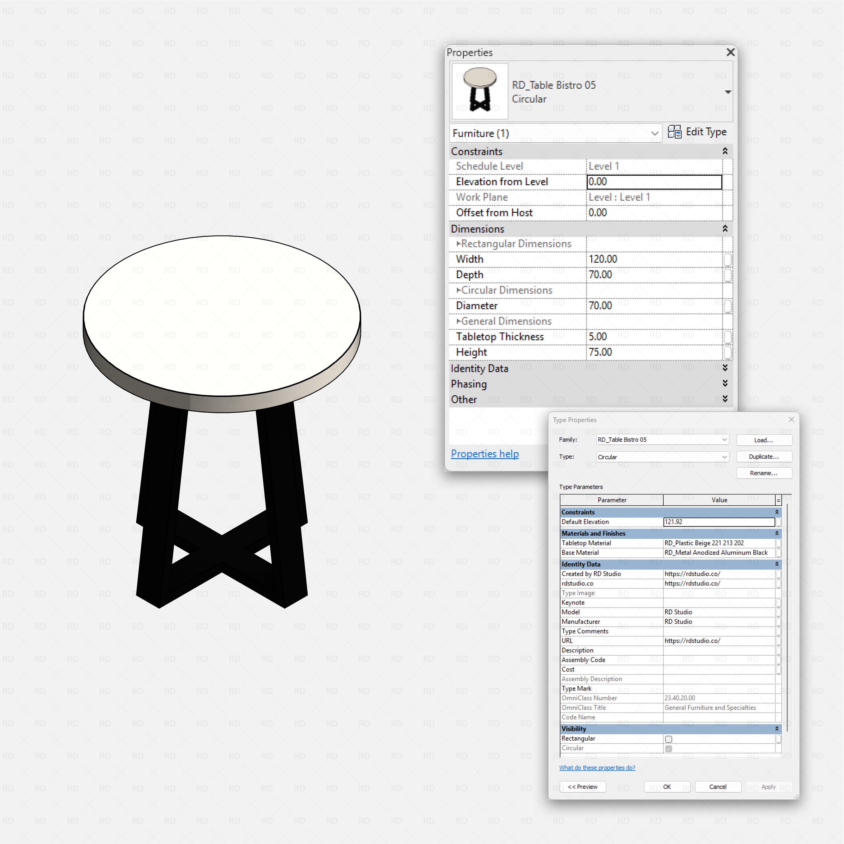Expand the Other section
This screenshot has width=844, height=844.
(x=725, y=399)
